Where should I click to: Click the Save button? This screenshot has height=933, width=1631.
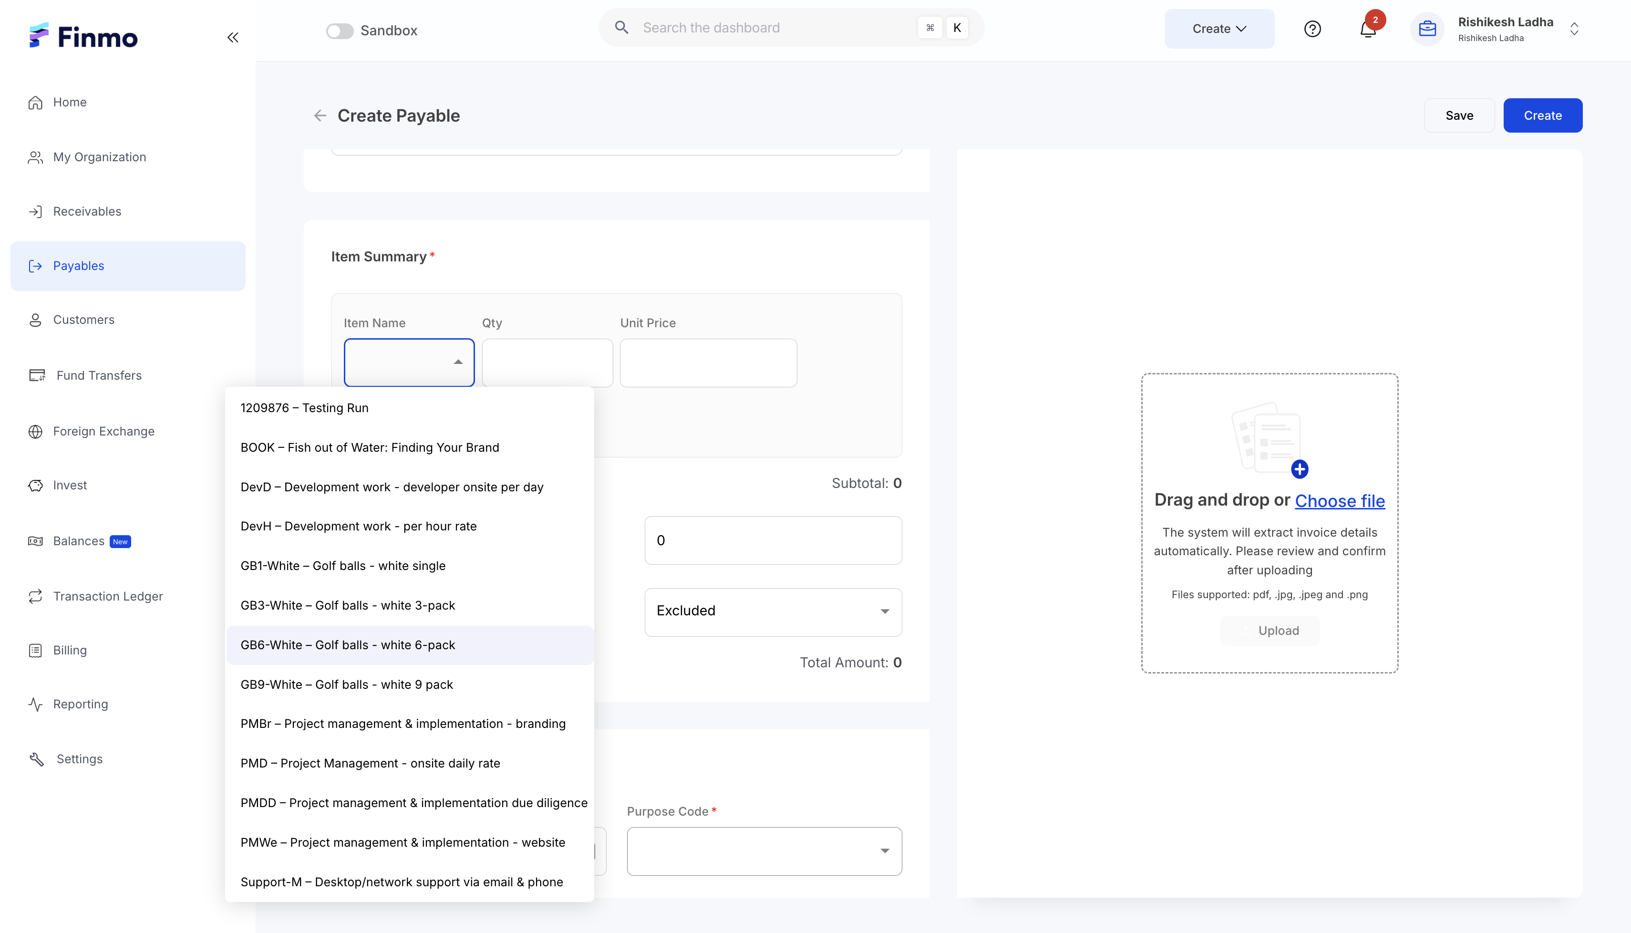click(x=1459, y=115)
